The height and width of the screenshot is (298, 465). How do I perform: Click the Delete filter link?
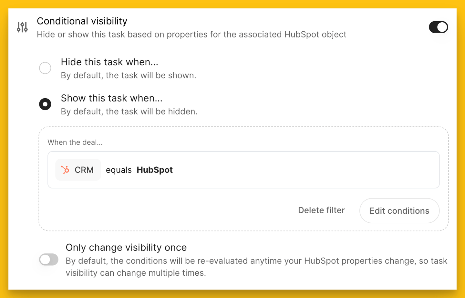point(321,210)
